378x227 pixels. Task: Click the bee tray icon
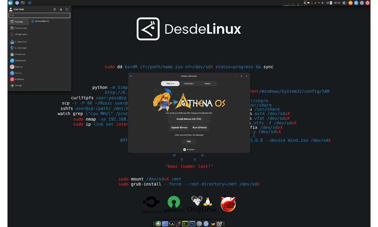(x=323, y=3)
